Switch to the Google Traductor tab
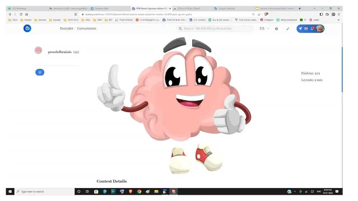Image resolution: width=358 pixels, height=201 pixels. point(234,8)
